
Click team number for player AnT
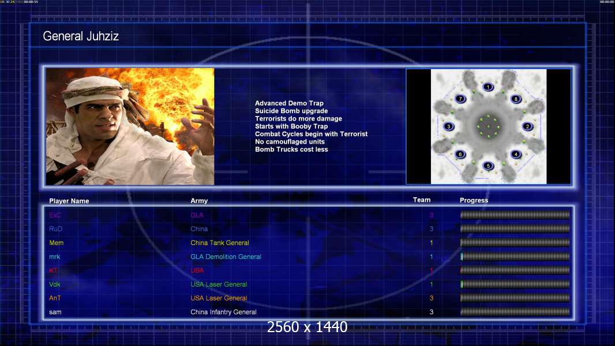(432, 298)
